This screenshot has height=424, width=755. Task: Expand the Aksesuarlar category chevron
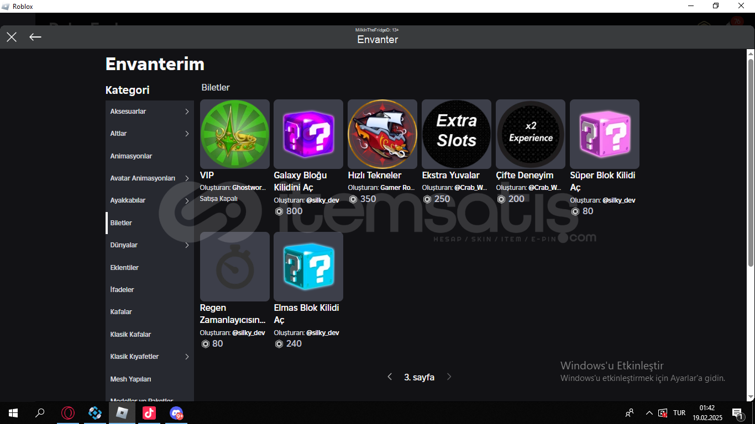tap(187, 112)
